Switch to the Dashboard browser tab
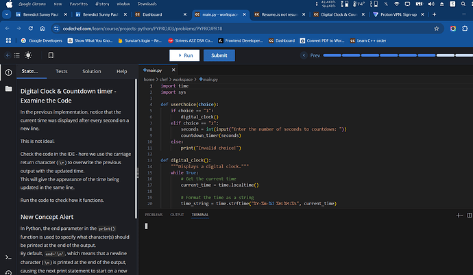 click(x=160, y=14)
